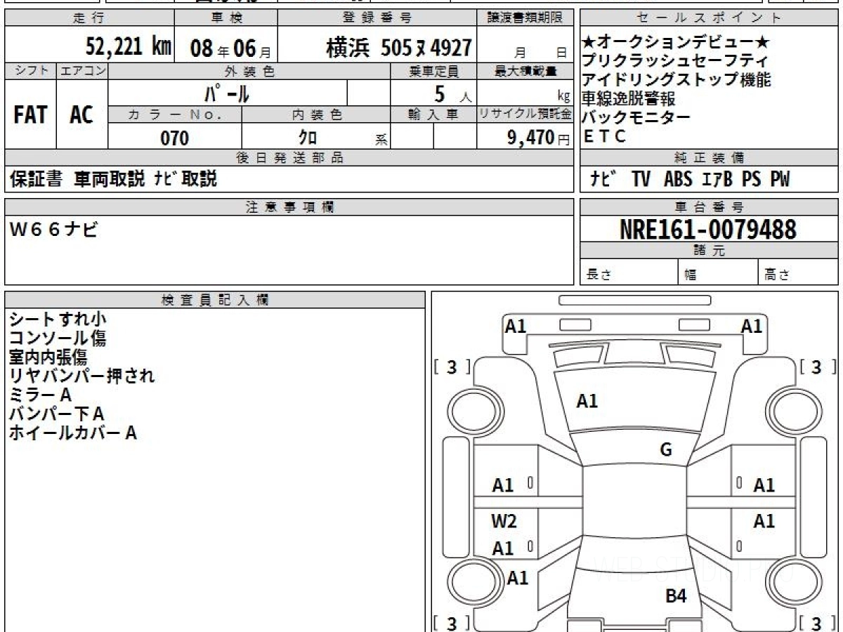Select registration plate 横浜 505 ヌ 4927
Viewport: 843px width, 632px height.
pyautogui.click(x=398, y=48)
